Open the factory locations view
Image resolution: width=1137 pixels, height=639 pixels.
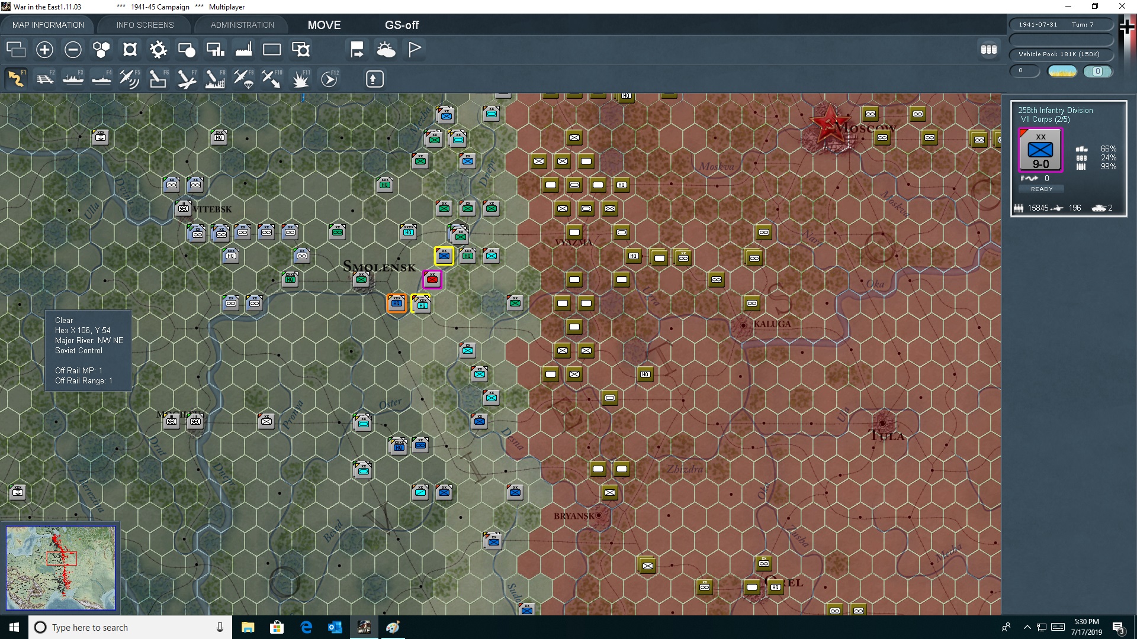(x=243, y=50)
